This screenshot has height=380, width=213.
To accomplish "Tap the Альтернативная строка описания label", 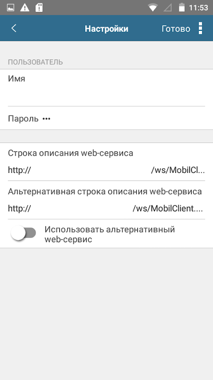I will pos(105,191).
